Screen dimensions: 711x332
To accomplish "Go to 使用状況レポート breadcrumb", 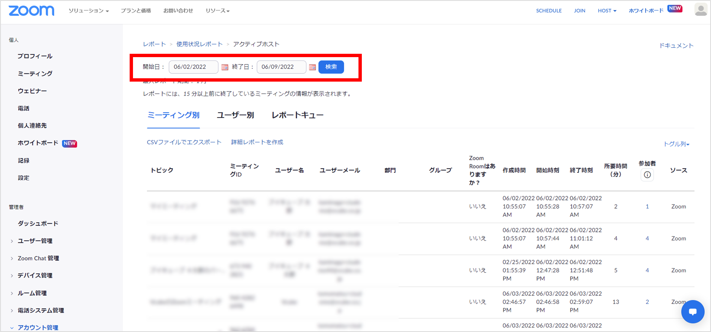I will (199, 44).
